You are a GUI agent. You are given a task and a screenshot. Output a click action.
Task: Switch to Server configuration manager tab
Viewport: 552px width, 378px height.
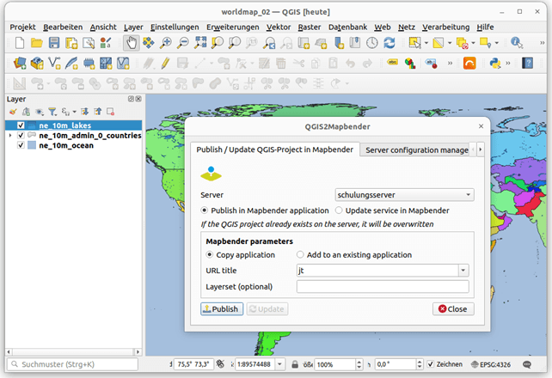pyautogui.click(x=417, y=149)
